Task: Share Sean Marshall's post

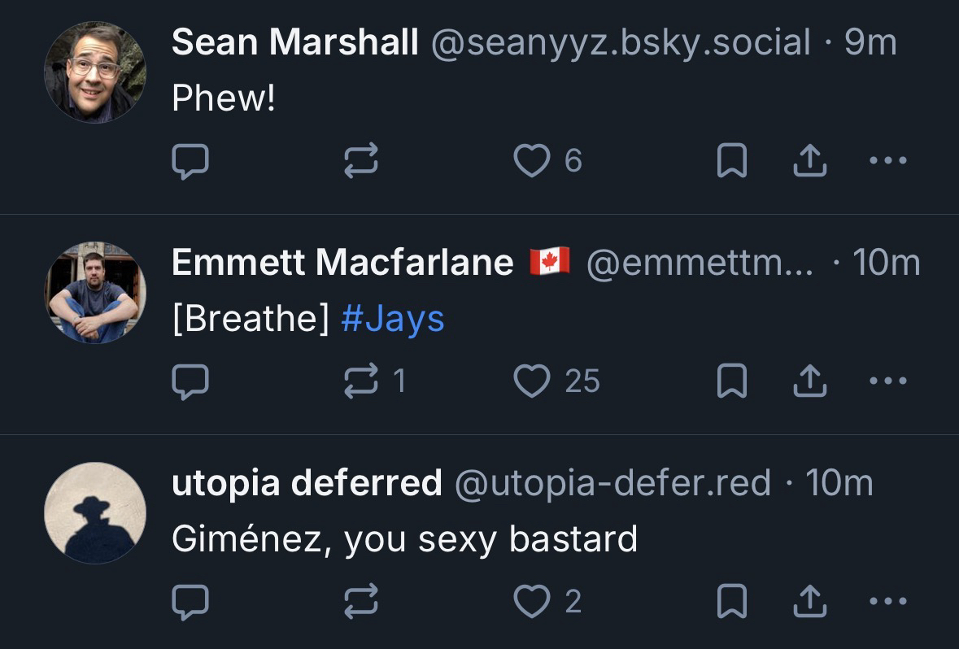Action: coord(810,161)
